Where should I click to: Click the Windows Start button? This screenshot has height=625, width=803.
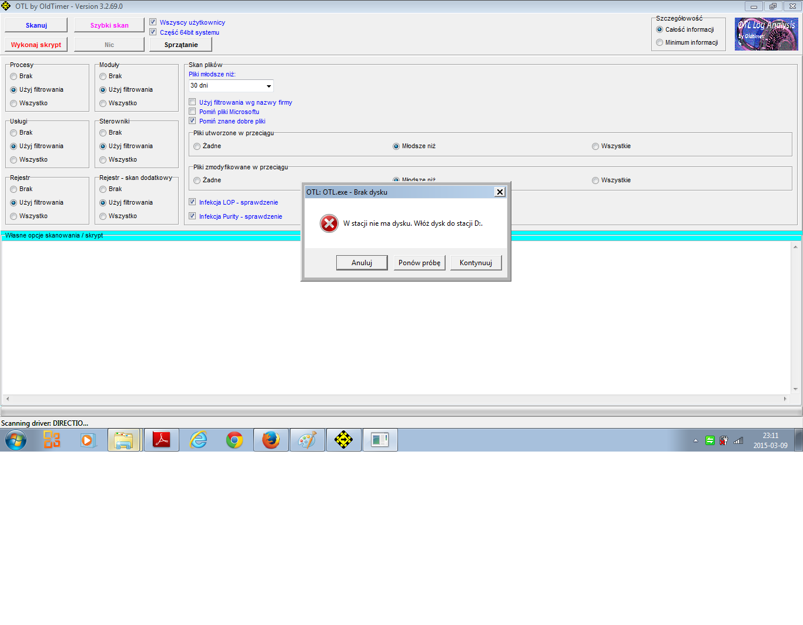[x=16, y=440]
